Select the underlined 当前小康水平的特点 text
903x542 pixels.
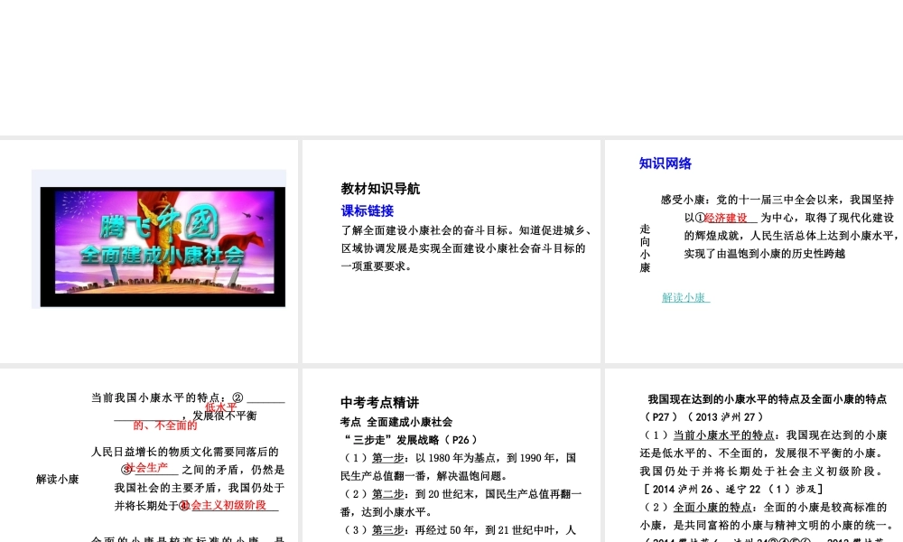point(724,435)
